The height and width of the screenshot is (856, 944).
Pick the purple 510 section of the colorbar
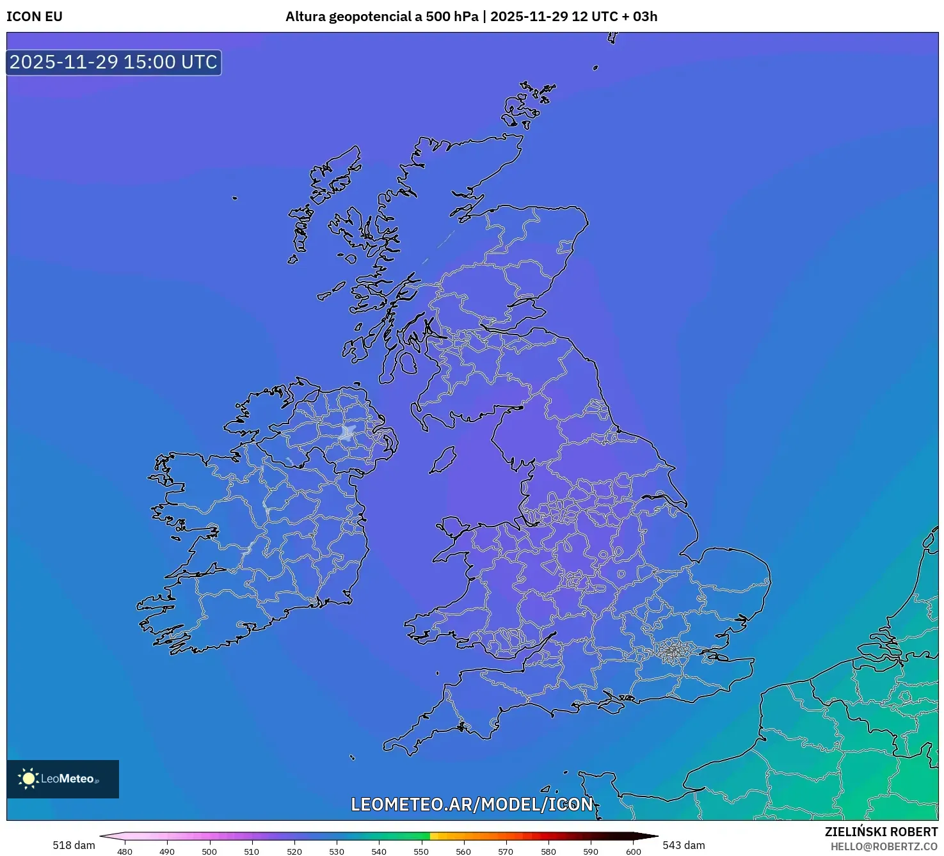[x=252, y=836]
